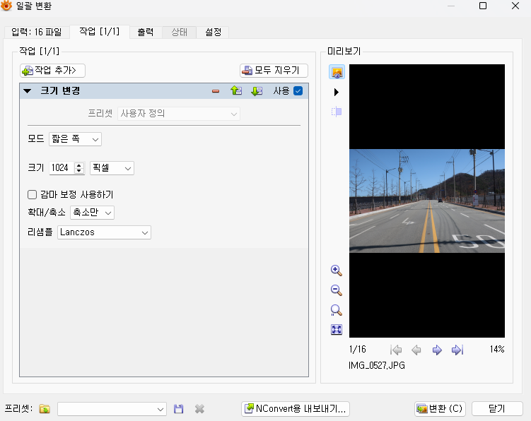531x421 pixels.
Task: Switch to the 설정 tab
Action: click(x=213, y=32)
